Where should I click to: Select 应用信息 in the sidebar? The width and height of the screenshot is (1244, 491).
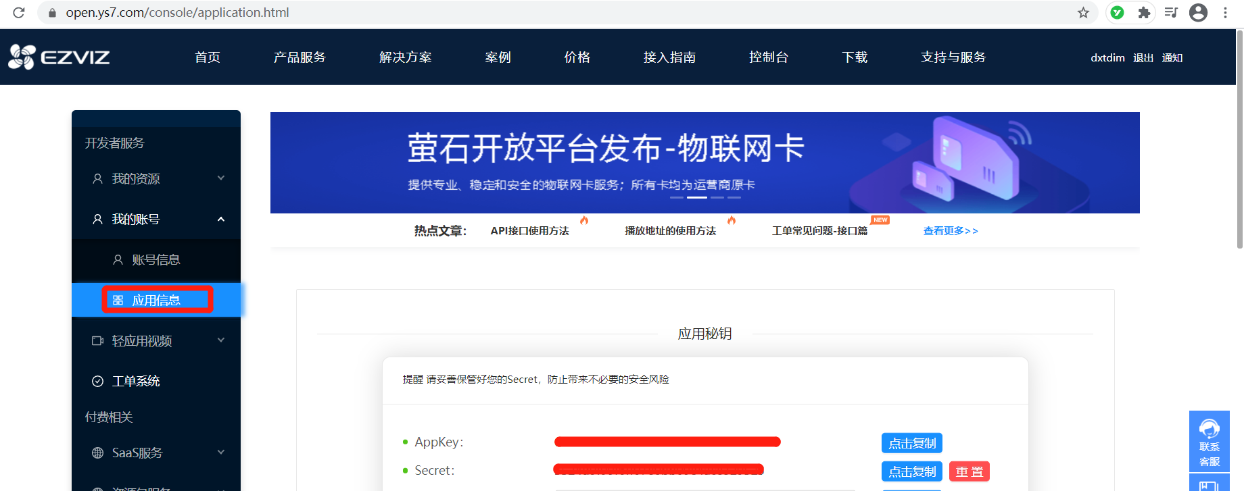(156, 300)
